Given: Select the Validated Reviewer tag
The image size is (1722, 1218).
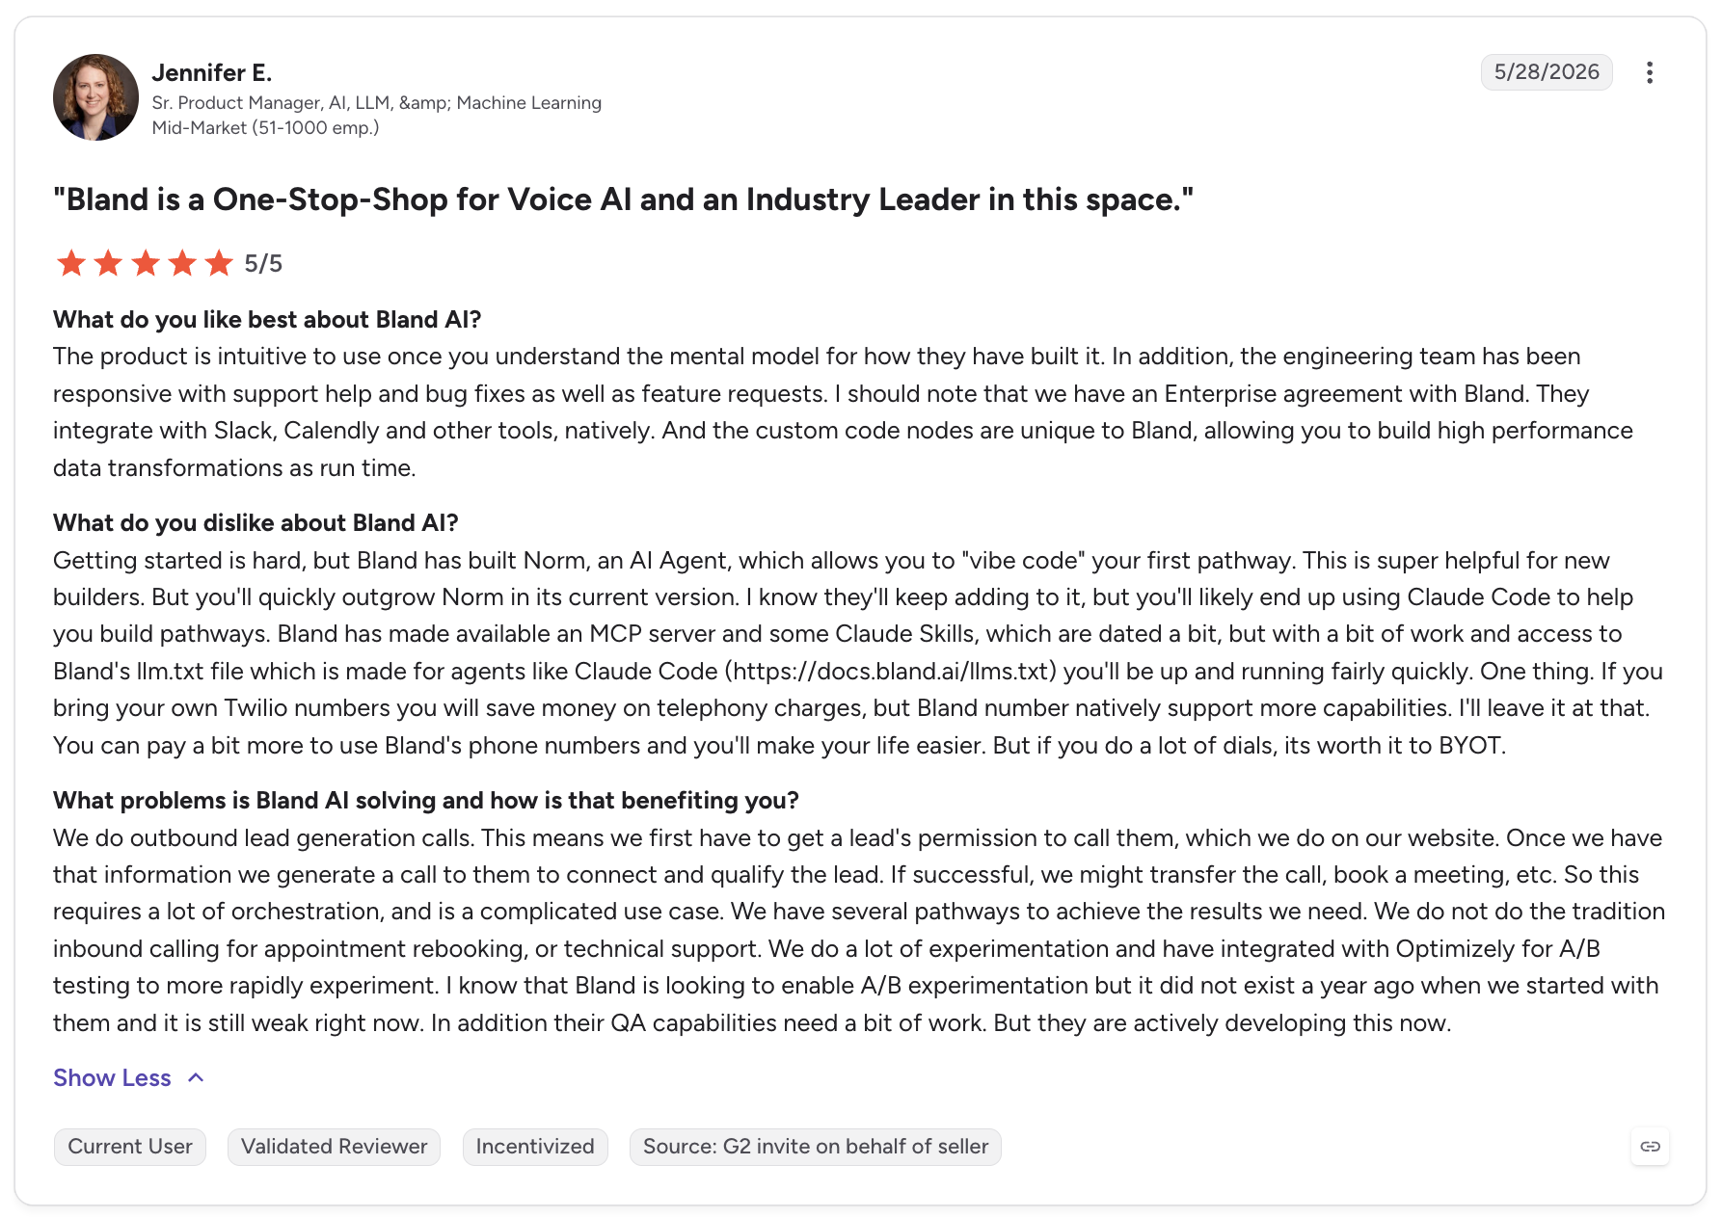Looking at the screenshot, I should coord(334,1147).
